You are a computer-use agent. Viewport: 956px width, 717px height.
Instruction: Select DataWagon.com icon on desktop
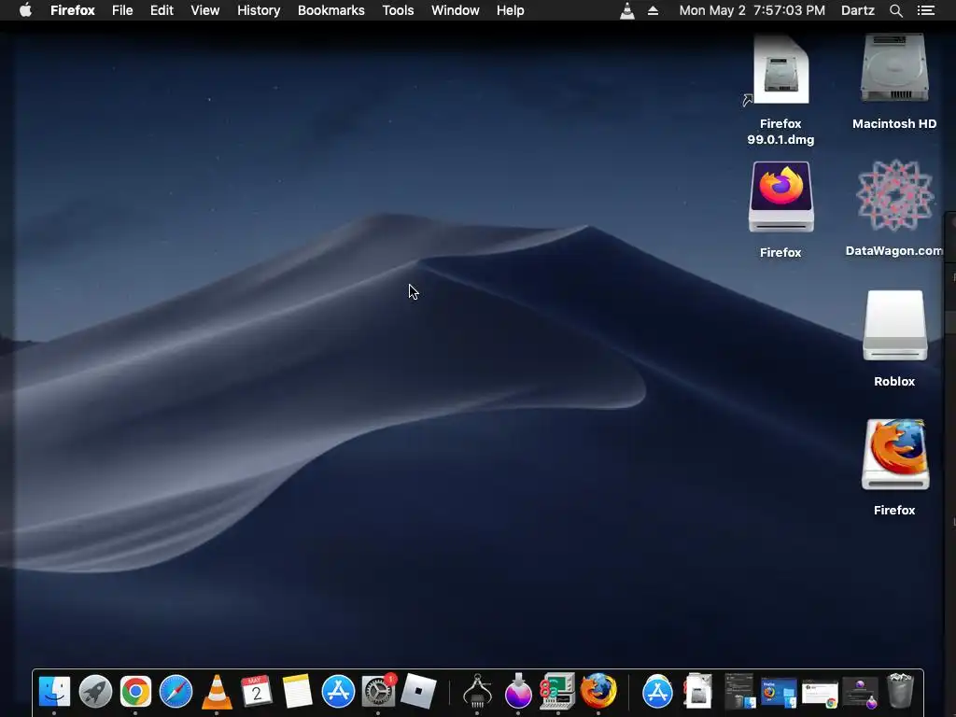coord(894,208)
